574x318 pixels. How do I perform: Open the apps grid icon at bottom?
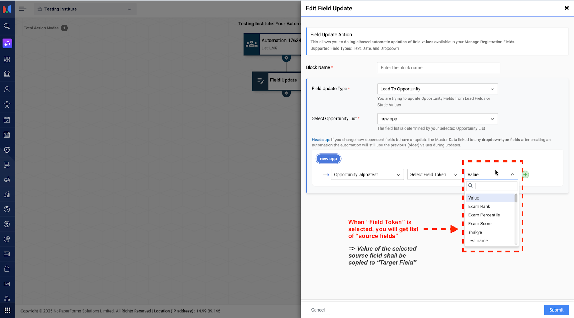(7, 310)
